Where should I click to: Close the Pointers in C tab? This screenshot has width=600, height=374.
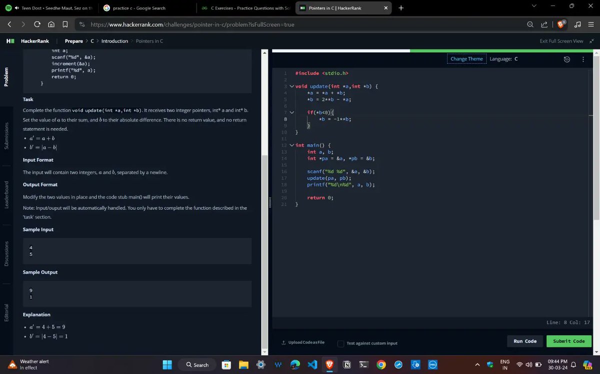click(385, 8)
